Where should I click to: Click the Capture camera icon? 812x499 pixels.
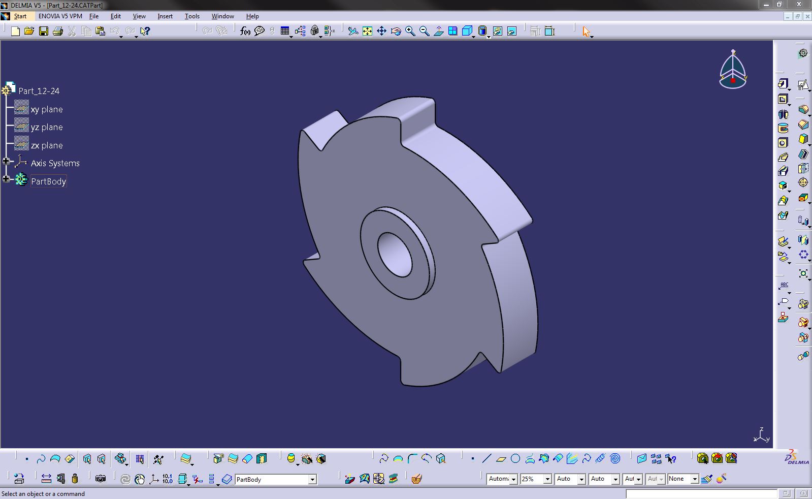coord(101,479)
